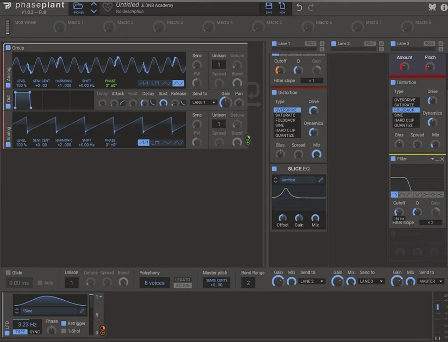448x342 pixels.
Task: Open the butterfly icon menu at top right
Action: (x=433, y=7)
